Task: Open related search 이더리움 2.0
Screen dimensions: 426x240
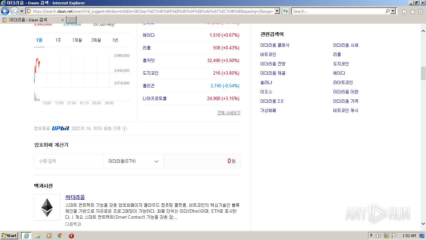Action: click(x=272, y=101)
